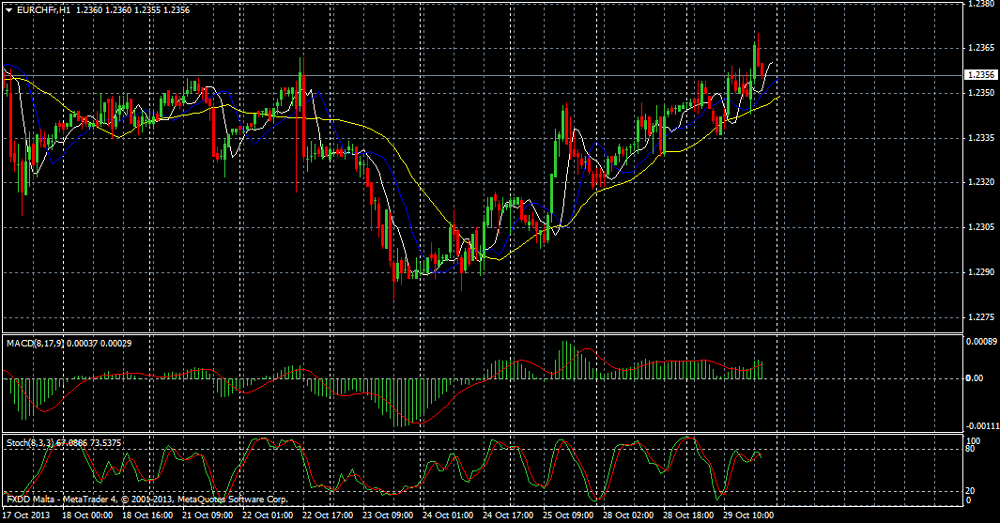Click the current price label 1.2356
Screen dimensions: 1000x523
pos(980,74)
